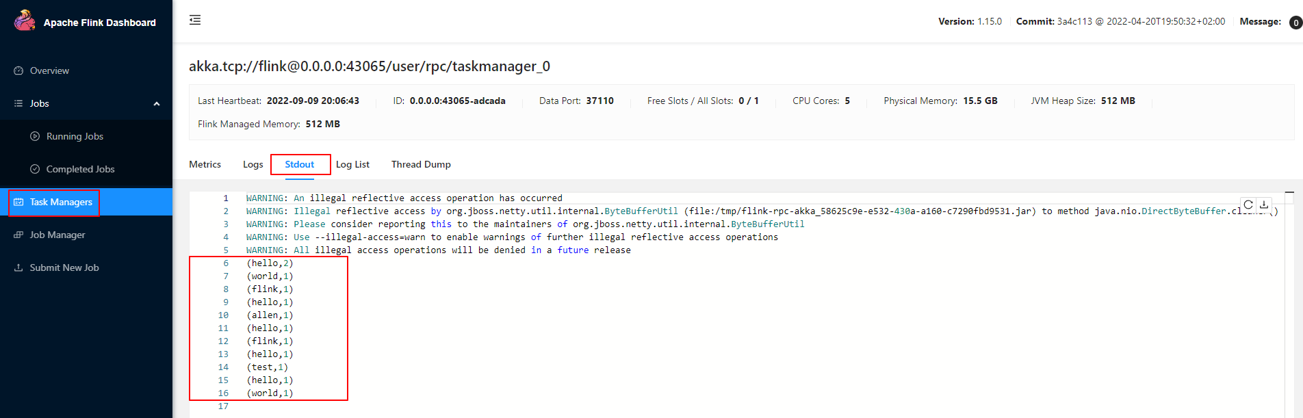Image resolution: width=1303 pixels, height=418 pixels.
Task: Click the Apache Flink Dashboard title
Action: coord(100,23)
